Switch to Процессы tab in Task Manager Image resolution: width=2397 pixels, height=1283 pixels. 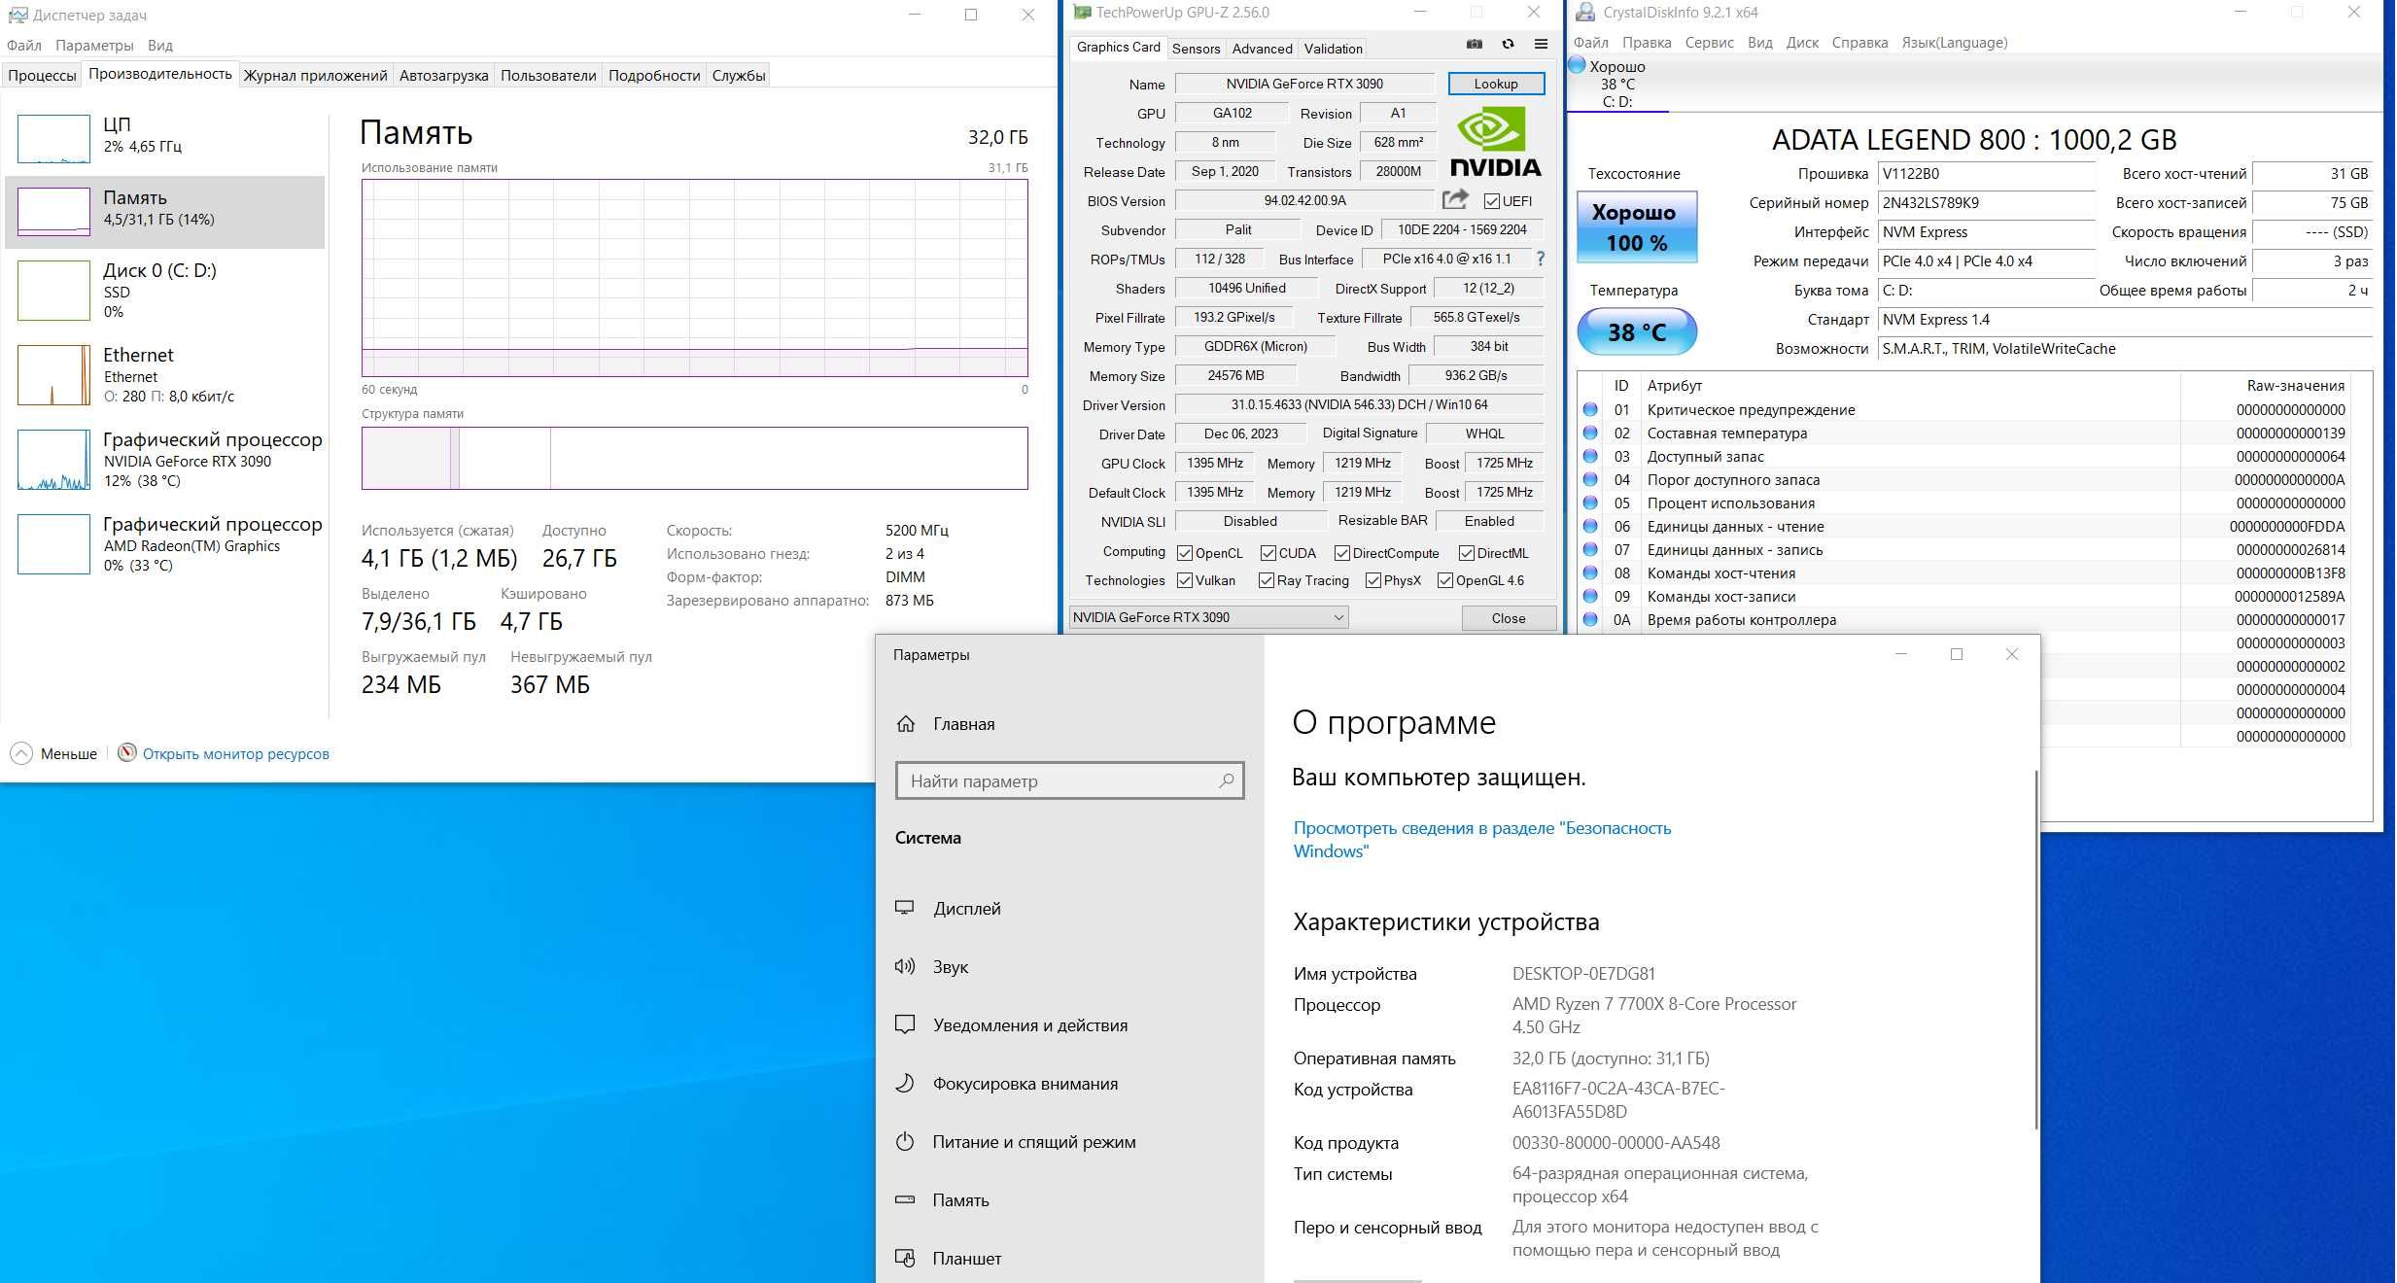coord(42,75)
